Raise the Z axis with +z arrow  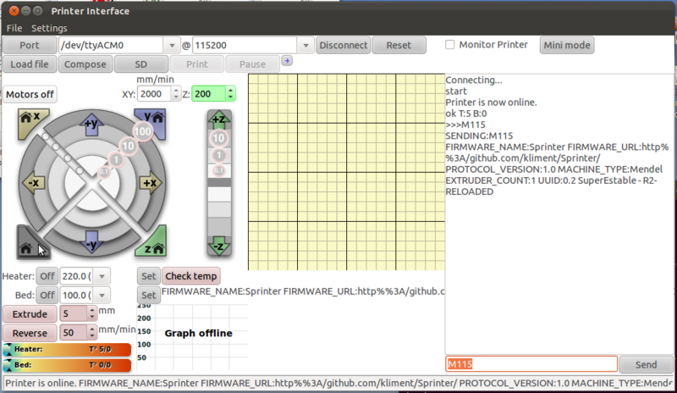coord(218,119)
